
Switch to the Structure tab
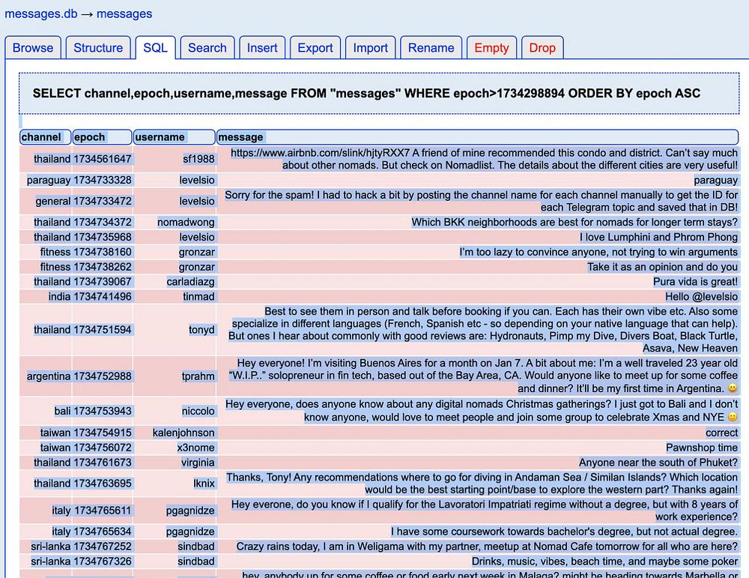click(98, 48)
